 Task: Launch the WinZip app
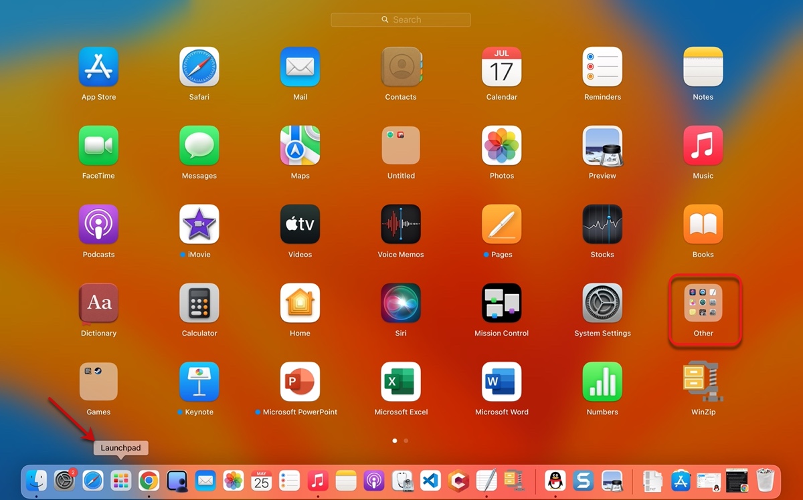[703, 382]
